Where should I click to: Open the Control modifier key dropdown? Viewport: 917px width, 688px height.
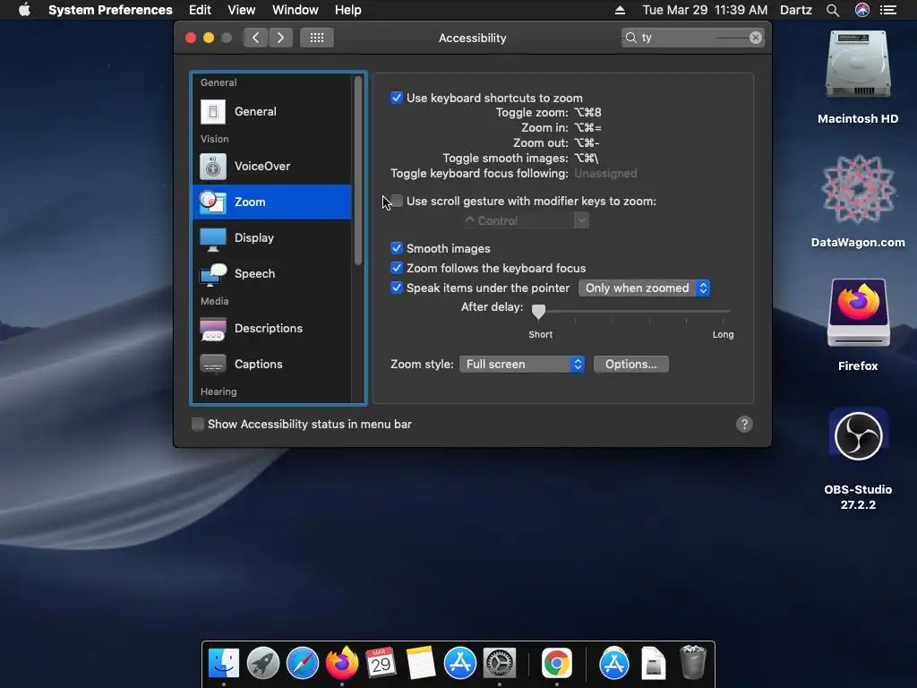525,220
